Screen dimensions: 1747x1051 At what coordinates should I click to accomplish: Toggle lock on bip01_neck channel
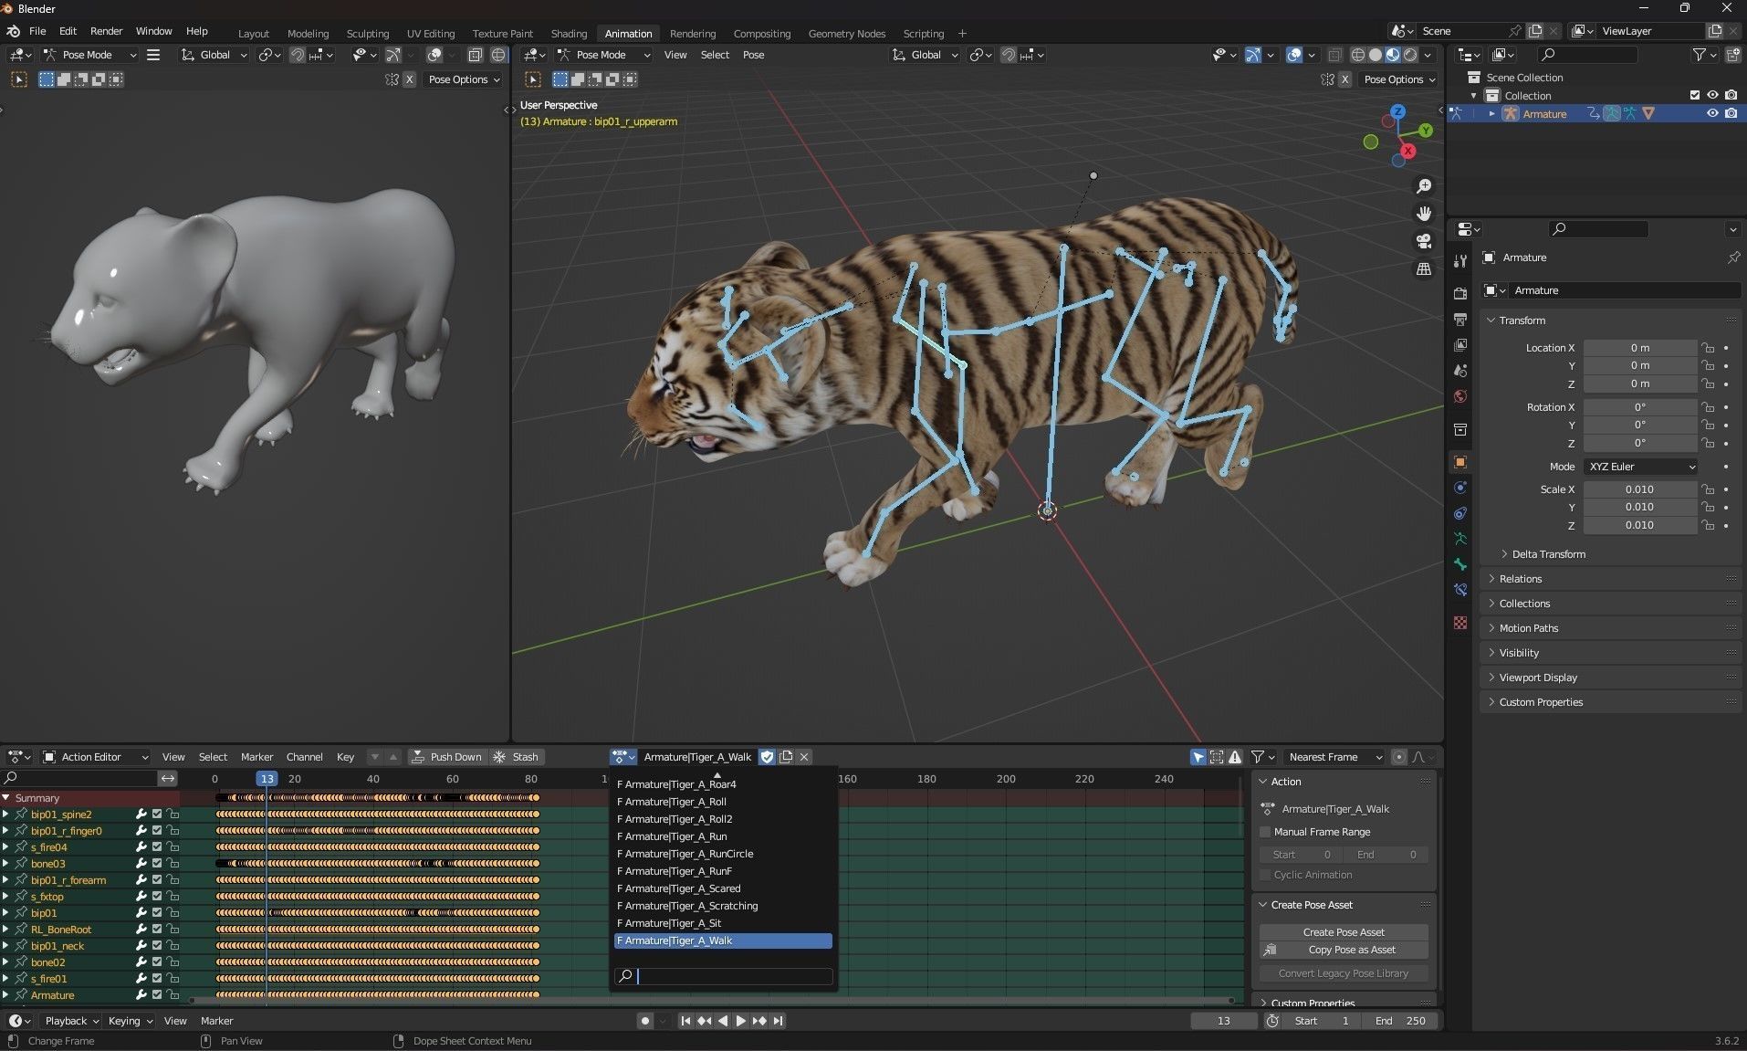(173, 946)
